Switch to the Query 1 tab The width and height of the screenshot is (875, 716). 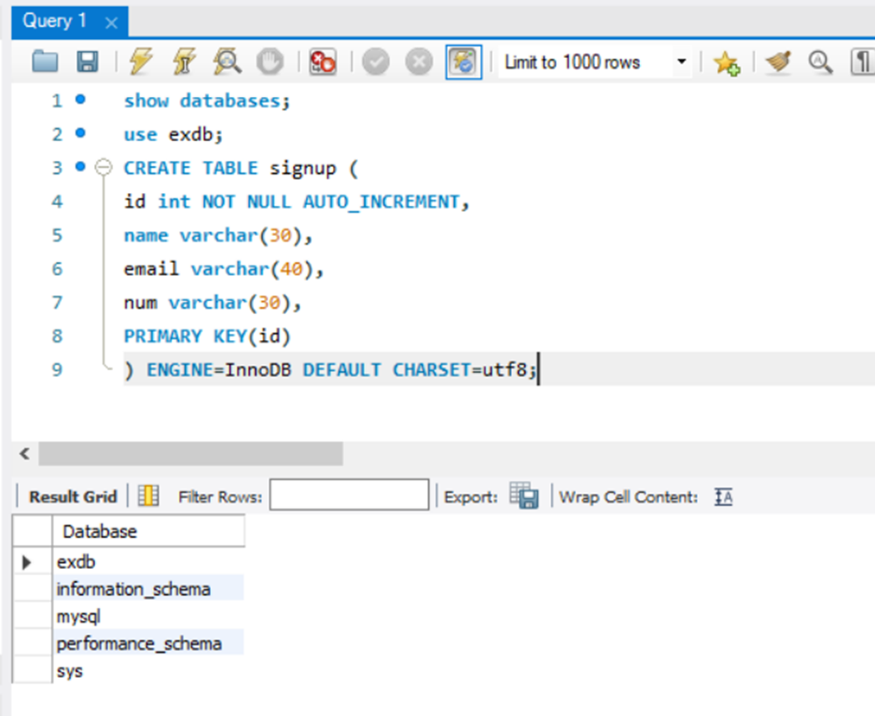click(x=55, y=21)
